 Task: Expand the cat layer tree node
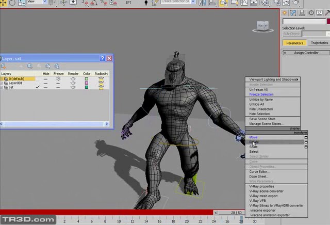point(2,87)
